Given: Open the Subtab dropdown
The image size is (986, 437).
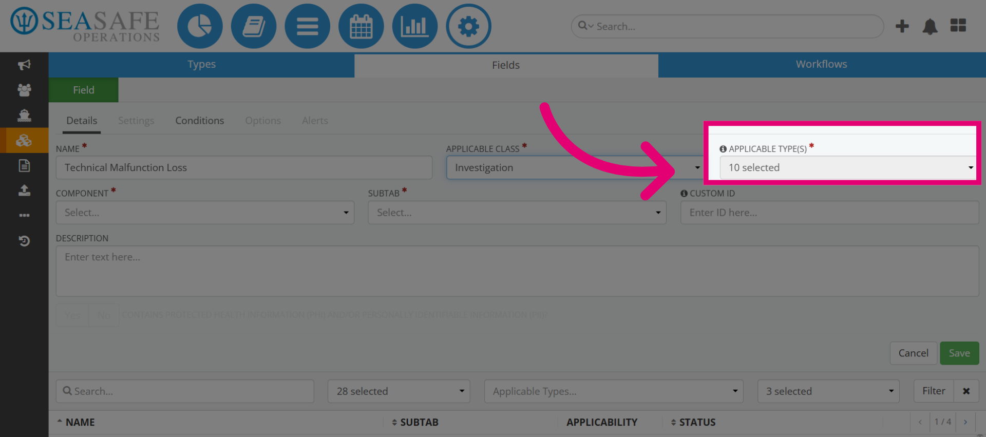Looking at the screenshot, I should [517, 213].
